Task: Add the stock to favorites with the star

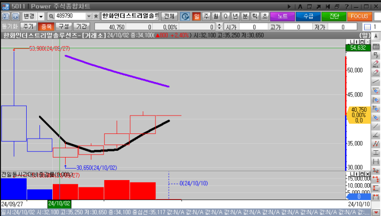Action: click(x=96, y=16)
